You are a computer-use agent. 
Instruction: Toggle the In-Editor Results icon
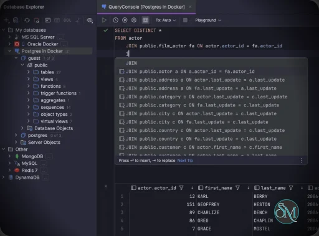pyautogui.click(x=145, y=20)
